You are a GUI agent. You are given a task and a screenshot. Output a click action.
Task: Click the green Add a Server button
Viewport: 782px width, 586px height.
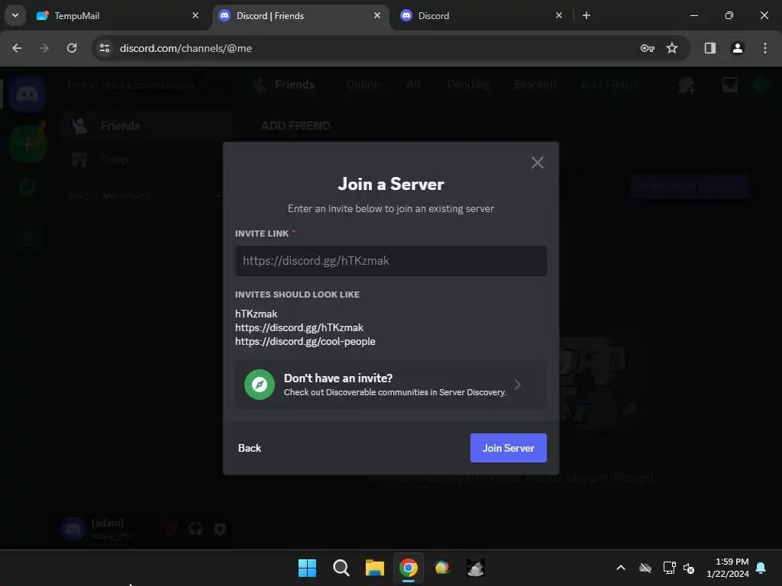pyautogui.click(x=27, y=144)
